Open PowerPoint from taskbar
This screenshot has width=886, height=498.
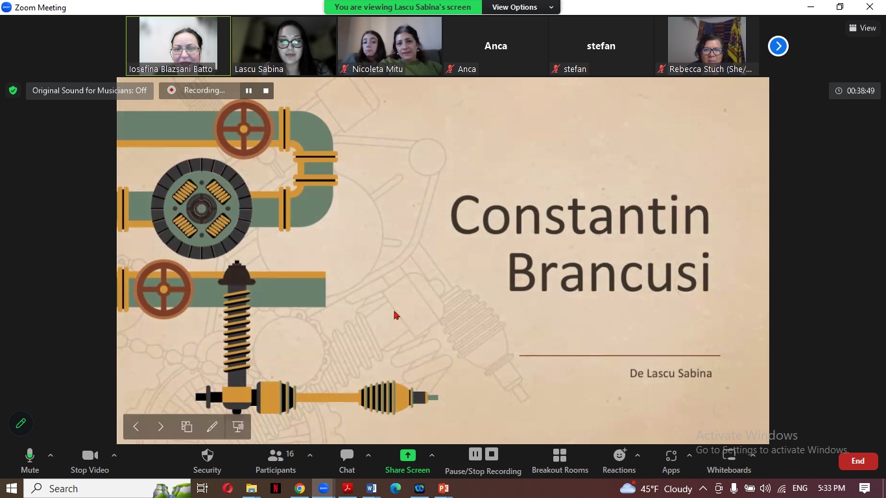[444, 488]
